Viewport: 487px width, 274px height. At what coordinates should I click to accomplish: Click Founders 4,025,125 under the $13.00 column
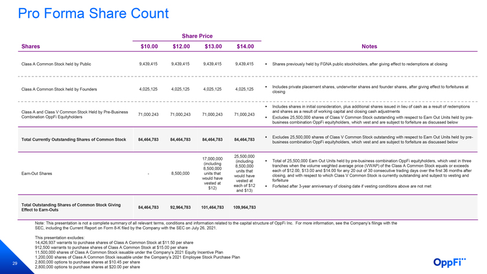coord(212,89)
